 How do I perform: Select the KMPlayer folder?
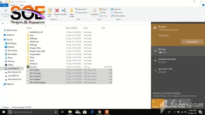tap(32, 39)
